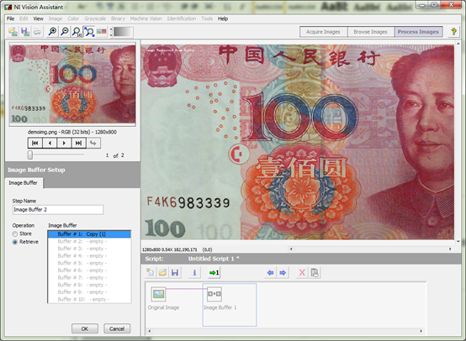This screenshot has width=466, height=341.
Task: Click the Zoom to Fit icon
Action: [89, 31]
